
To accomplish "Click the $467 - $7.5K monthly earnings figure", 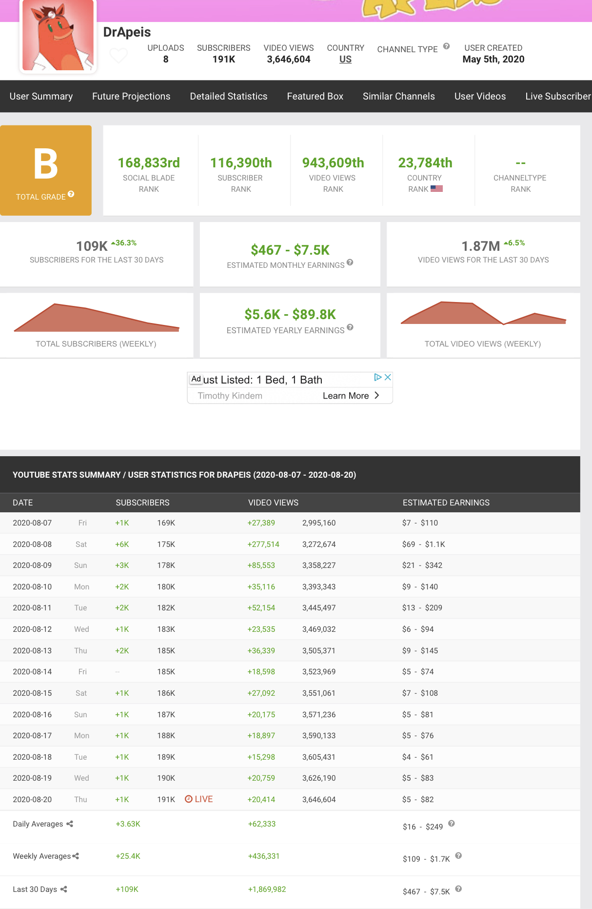I will point(290,250).
